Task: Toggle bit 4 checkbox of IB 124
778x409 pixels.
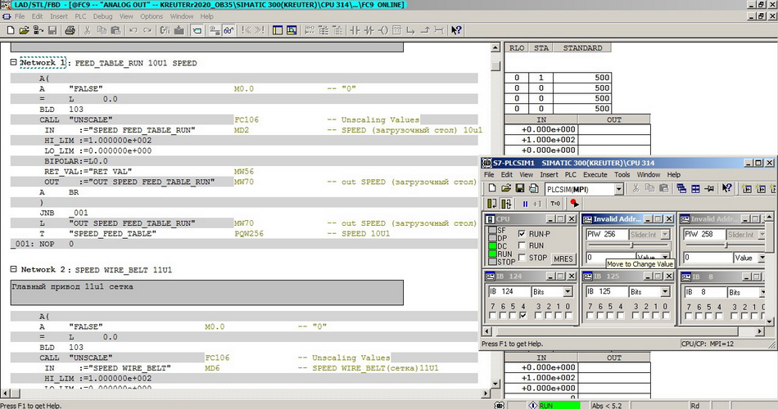Action: [x=523, y=315]
